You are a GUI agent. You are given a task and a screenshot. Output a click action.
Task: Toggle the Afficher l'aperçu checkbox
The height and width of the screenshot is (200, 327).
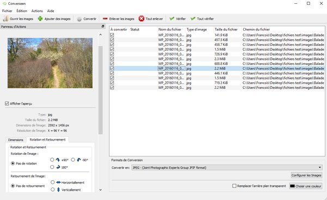[x=7, y=104]
